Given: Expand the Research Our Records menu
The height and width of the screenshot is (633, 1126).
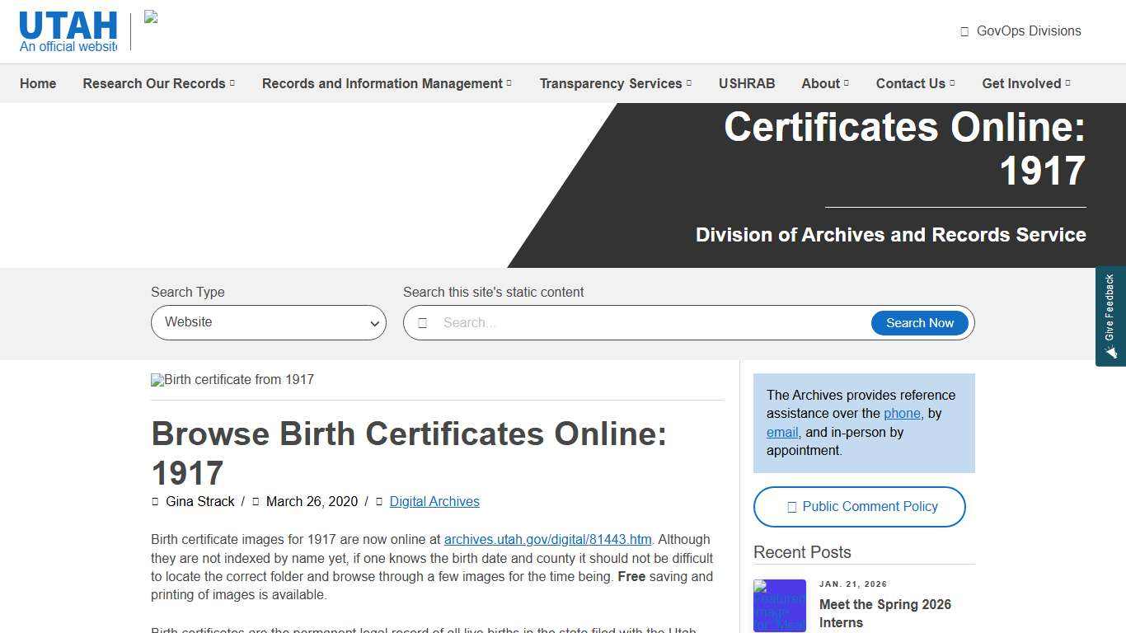Looking at the screenshot, I should tap(157, 83).
